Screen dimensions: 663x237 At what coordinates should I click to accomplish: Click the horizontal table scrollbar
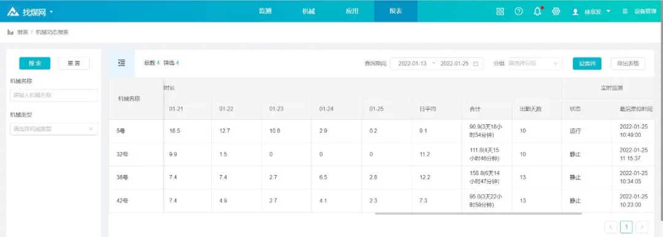click(x=478, y=213)
